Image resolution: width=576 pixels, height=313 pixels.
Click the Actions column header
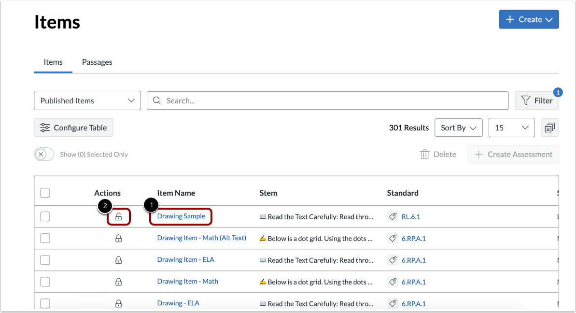[107, 193]
